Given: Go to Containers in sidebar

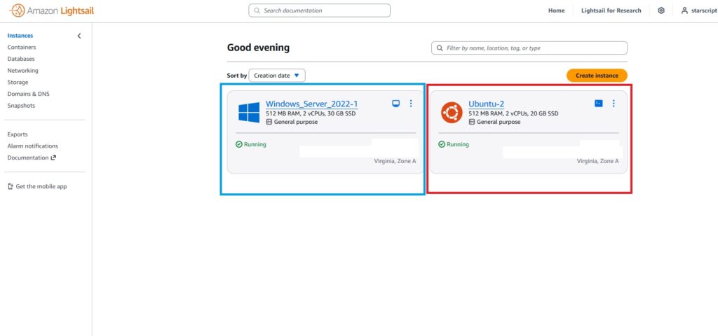Looking at the screenshot, I should click(x=22, y=48).
